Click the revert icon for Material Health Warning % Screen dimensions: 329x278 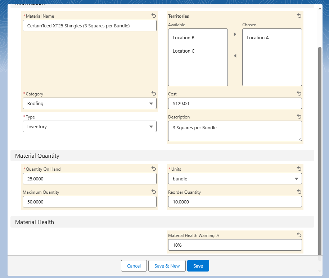pos(299,235)
